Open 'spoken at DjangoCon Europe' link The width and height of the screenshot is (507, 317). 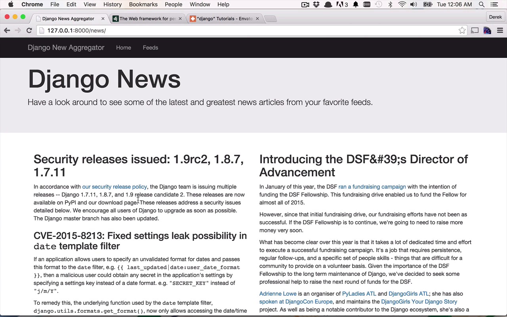tap(296, 302)
